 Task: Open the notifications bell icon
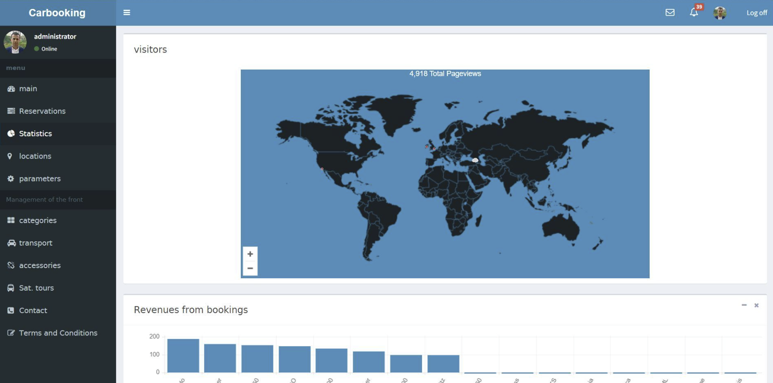pos(694,13)
